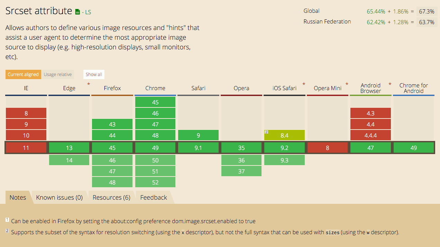Select the Current aligned view toggle
Image resolution: width=440 pixels, height=247 pixels.
click(23, 74)
